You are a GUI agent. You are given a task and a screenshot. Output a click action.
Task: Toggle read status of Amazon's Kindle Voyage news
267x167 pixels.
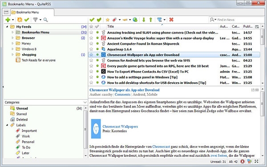click(97, 38)
